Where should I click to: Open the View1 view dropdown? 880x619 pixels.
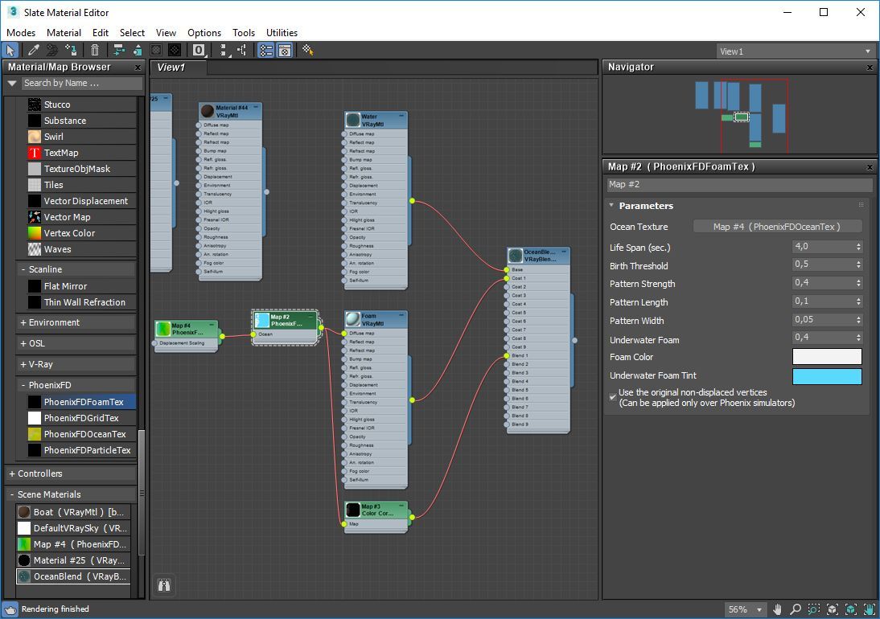tap(796, 51)
